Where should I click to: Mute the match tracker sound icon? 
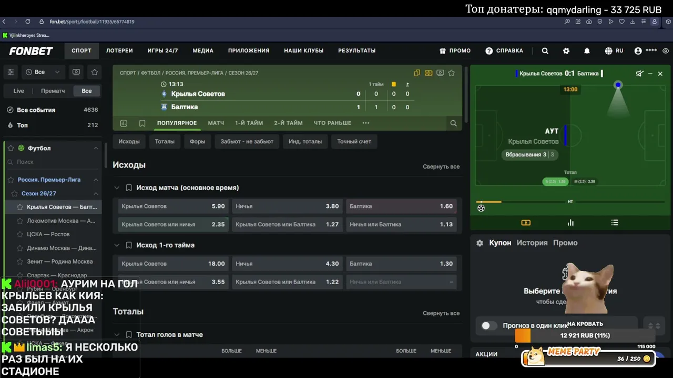(639, 74)
